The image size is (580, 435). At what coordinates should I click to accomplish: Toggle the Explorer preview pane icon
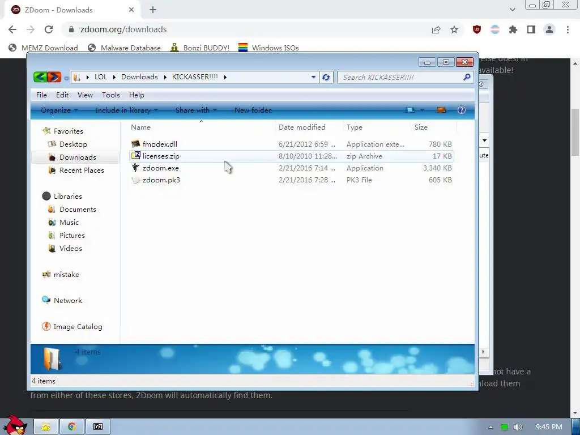tap(441, 110)
